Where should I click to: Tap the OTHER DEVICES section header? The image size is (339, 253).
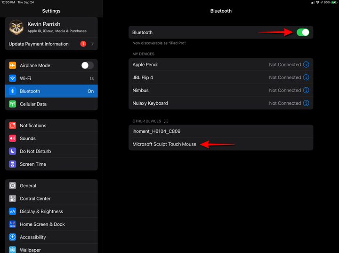coord(146,121)
